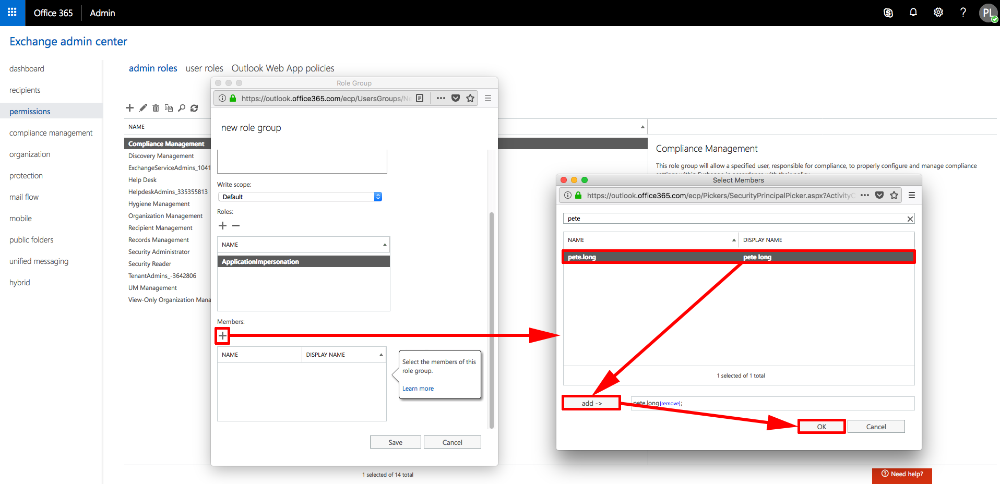The image size is (1000, 484).
Task: Select ApplicationImpersonation role row
Action: [303, 262]
